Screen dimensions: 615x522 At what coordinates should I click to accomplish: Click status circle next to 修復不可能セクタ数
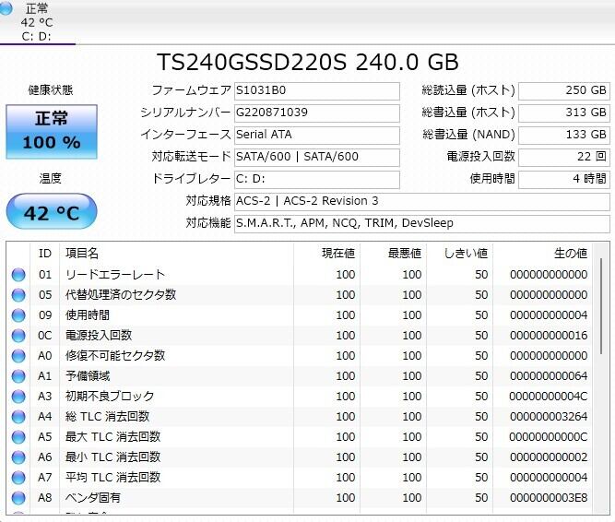point(18,356)
